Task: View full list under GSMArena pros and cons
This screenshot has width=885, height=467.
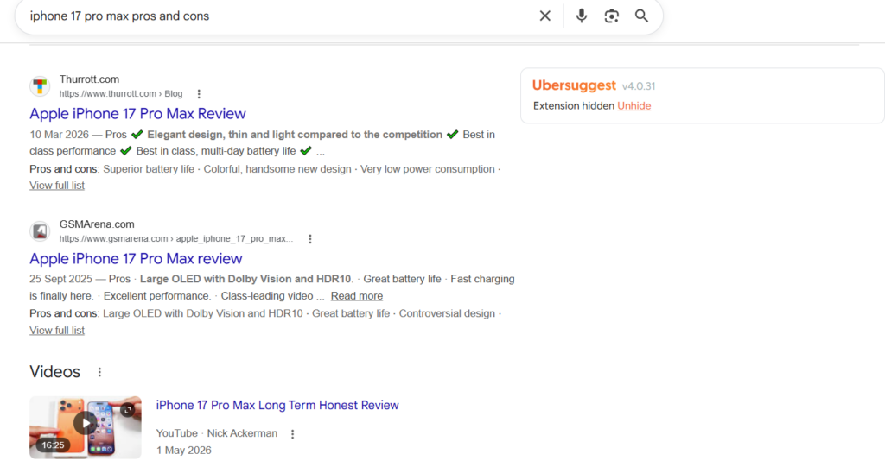Action: point(57,331)
